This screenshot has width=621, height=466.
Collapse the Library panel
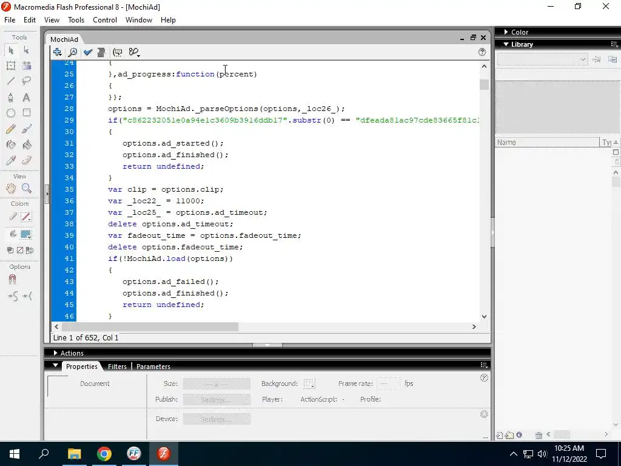(506, 44)
